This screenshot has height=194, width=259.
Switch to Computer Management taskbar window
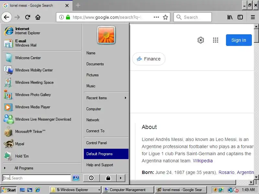pos(128,190)
